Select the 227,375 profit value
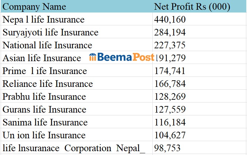Screen dimensions: 247x155 pos(170,45)
